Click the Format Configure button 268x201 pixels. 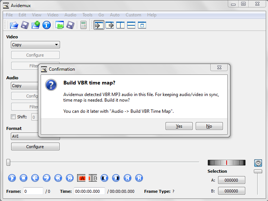point(35,147)
